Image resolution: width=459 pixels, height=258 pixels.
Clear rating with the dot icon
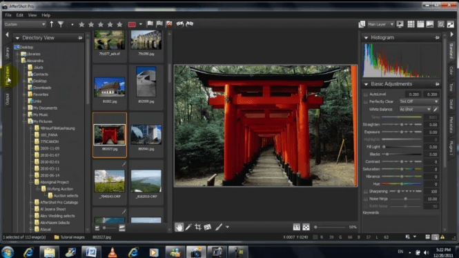click(72, 25)
